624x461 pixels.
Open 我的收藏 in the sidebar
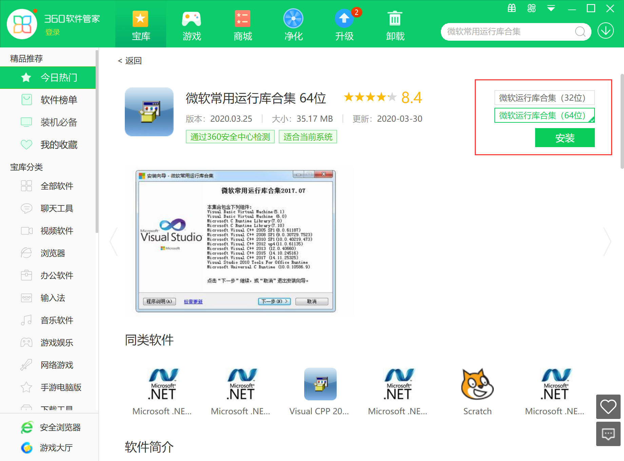click(x=48, y=145)
